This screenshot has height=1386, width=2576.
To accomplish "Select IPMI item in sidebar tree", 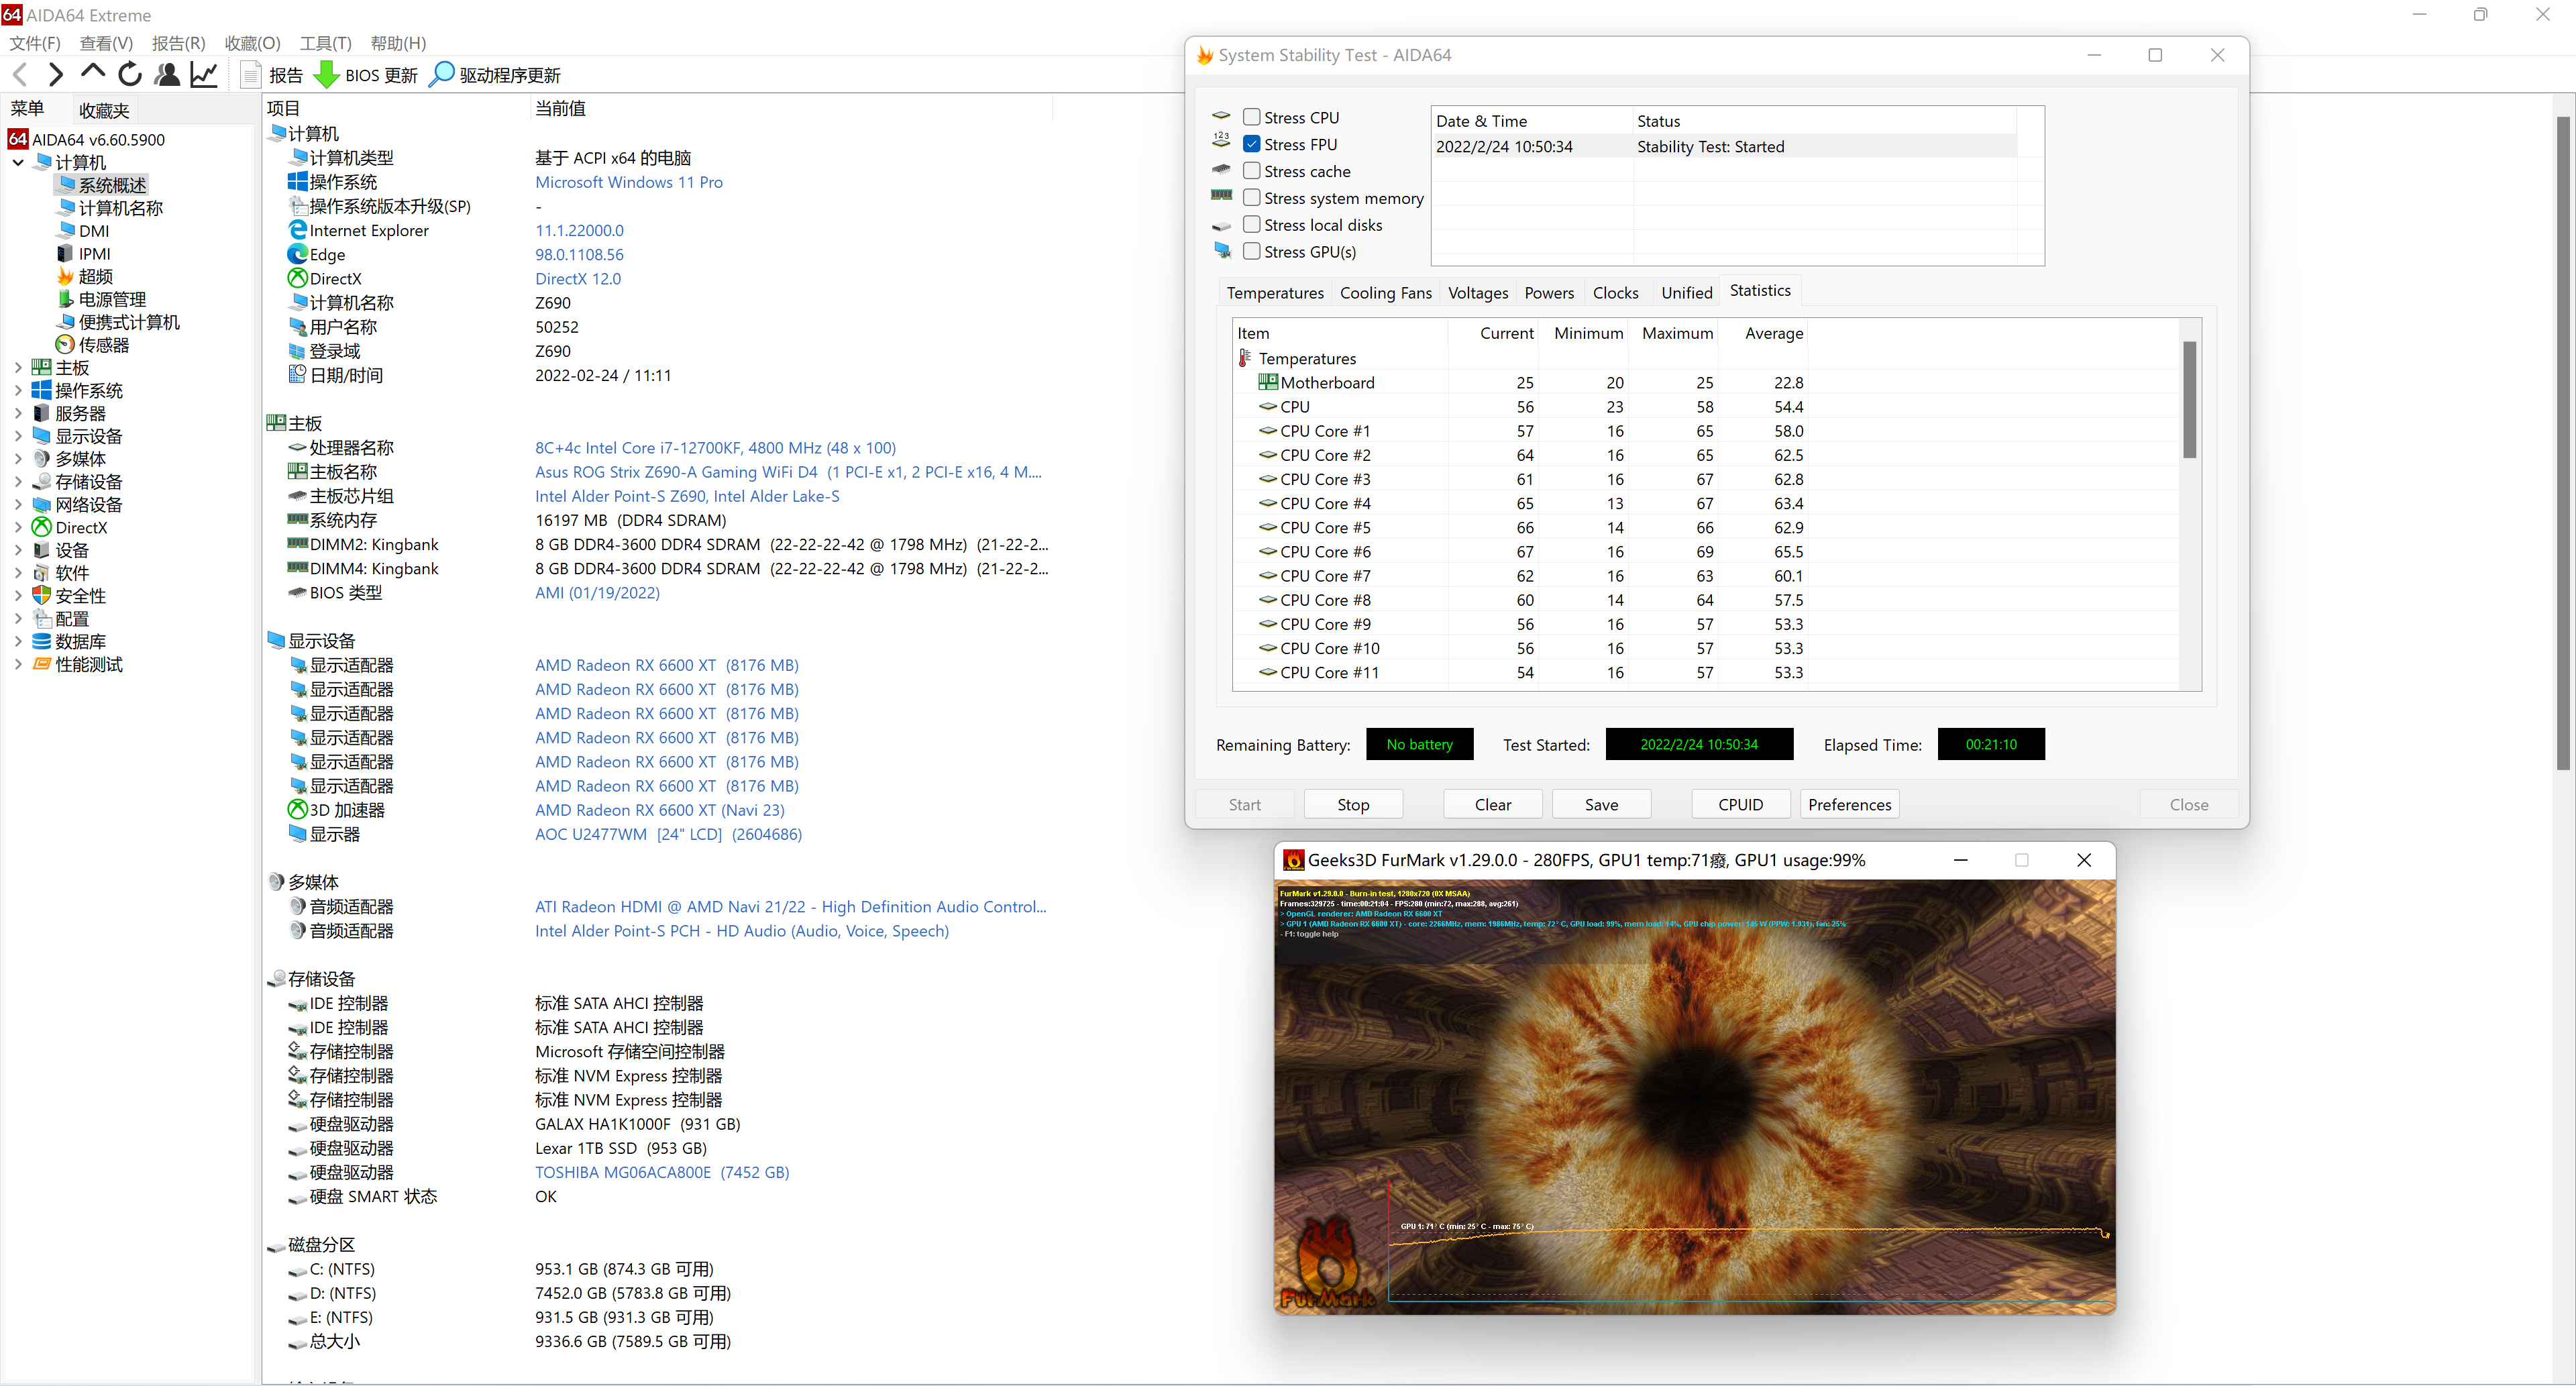I will pos(94,254).
